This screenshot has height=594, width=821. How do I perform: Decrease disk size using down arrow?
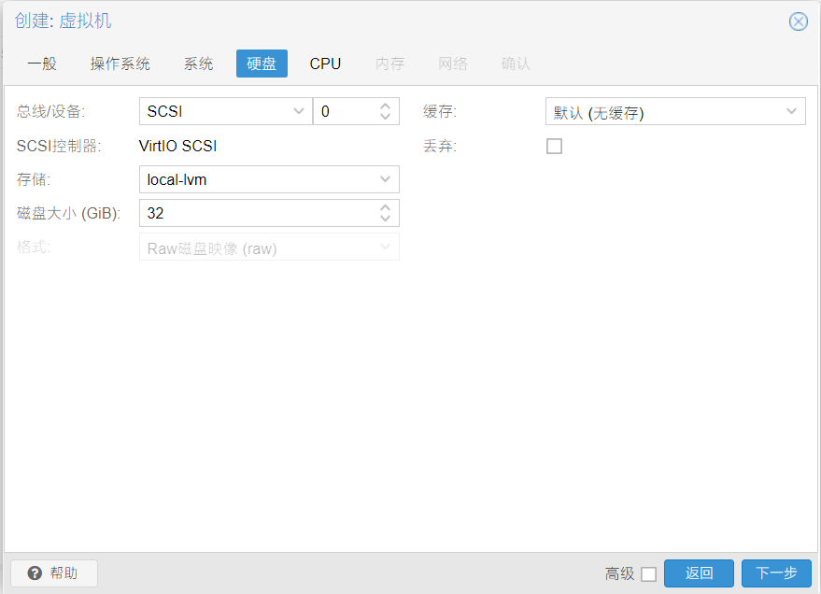[x=385, y=219]
